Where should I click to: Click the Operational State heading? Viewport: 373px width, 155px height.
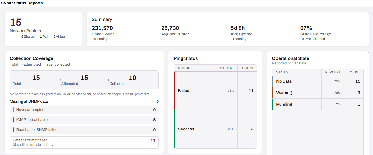point(291,58)
